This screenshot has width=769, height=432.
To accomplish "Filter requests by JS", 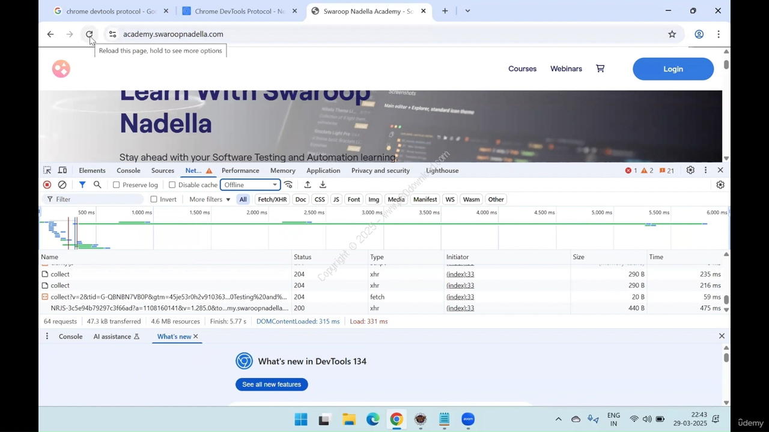I will (x=336, y=199).
